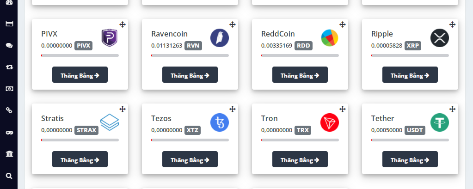
Task: Click the credit card sidebar icon
Action: point(9,24)
